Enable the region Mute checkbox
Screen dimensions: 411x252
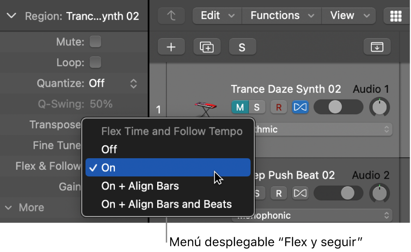(x=95, y=42)
